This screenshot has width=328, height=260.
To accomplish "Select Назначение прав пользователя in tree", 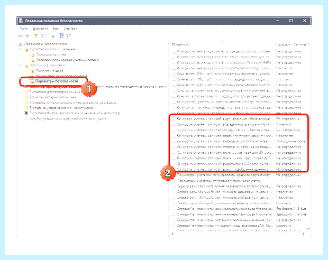I will click(x=61, y=76).
